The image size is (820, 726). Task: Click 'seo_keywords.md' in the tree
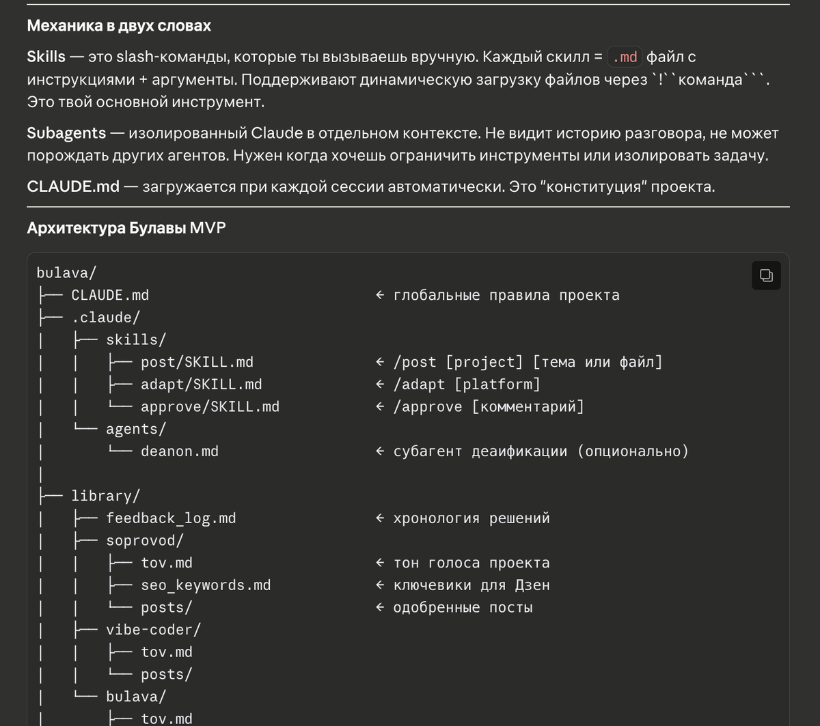coord(206,585)
